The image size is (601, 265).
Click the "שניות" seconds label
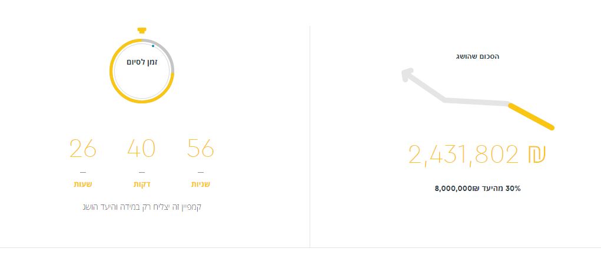point(201,185)
